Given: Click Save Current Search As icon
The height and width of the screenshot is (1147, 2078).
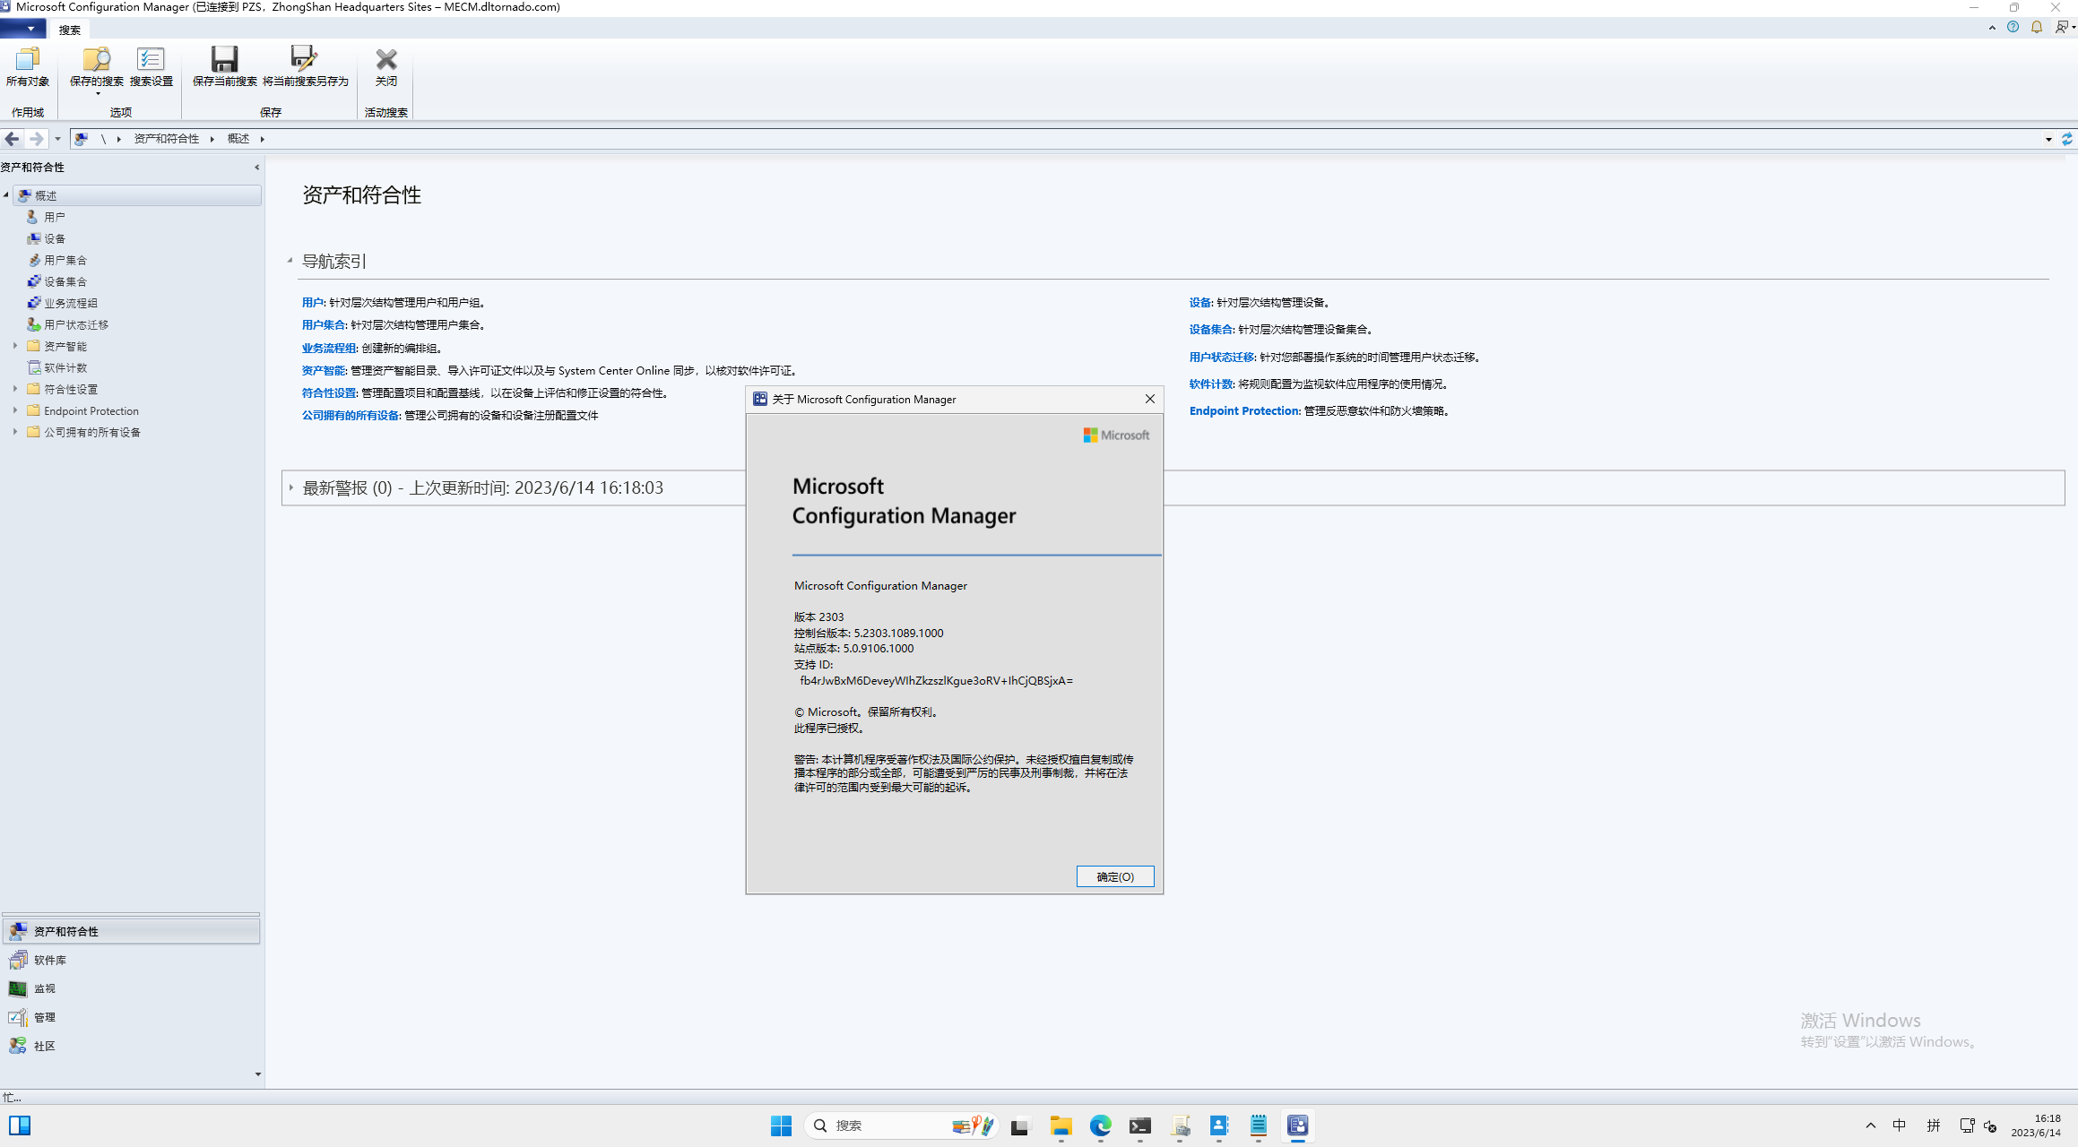Looking at the screenshot, I should 305,60.
